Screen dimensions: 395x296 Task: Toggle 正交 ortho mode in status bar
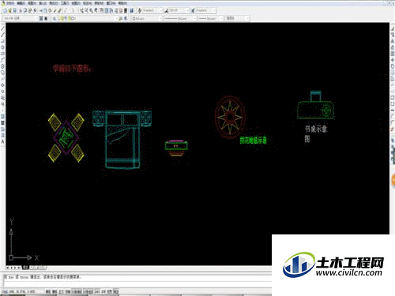click(61, 291)
